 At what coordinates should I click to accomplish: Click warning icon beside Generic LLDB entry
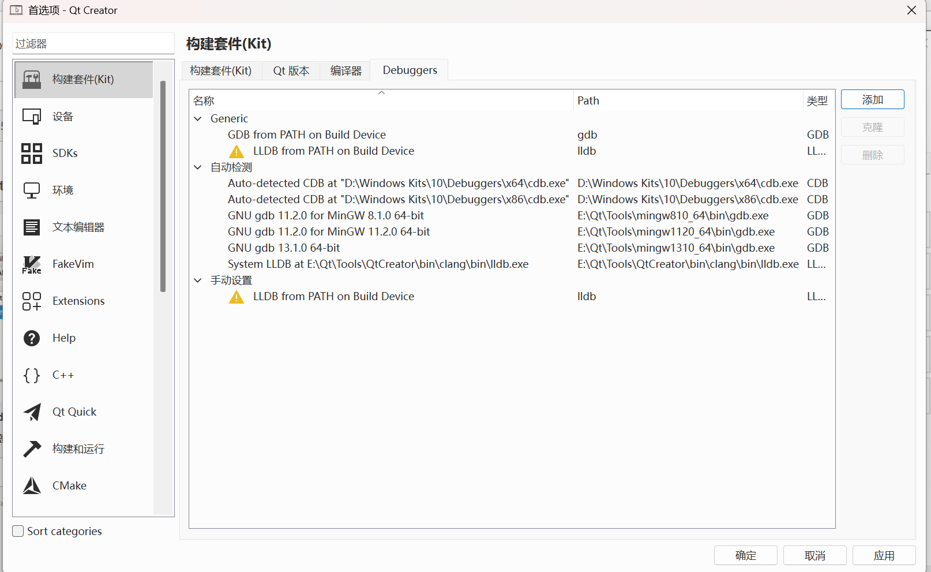point(236,151)
